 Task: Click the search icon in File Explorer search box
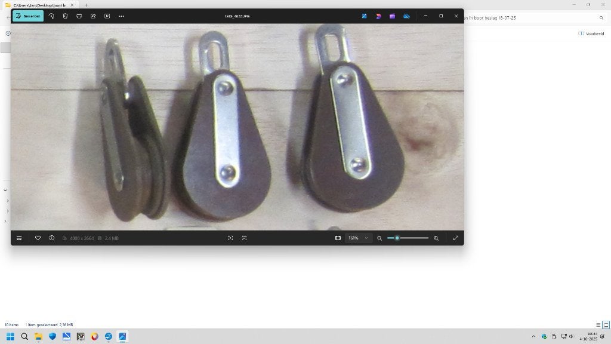pyautogui.click(x=601, y=18)
